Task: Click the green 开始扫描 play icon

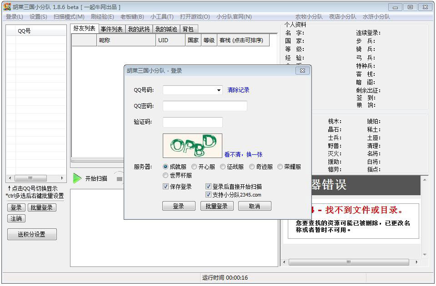Action: pyautogui.click(x=77, y=178)
